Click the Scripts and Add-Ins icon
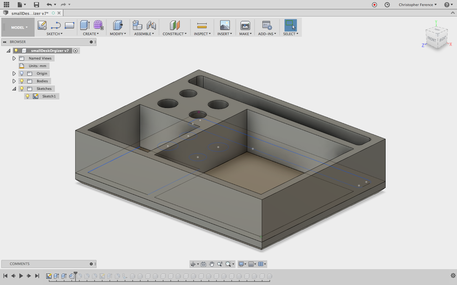457x285 pixels. (x=267, y=25)
